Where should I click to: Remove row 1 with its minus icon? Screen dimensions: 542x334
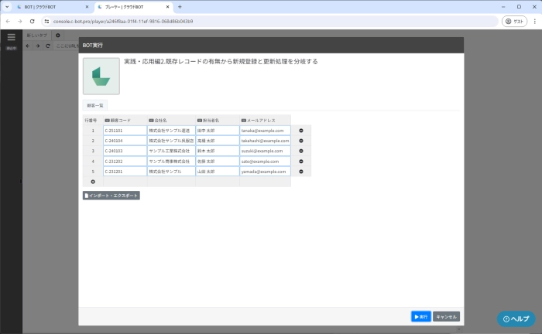click(301, 131)
